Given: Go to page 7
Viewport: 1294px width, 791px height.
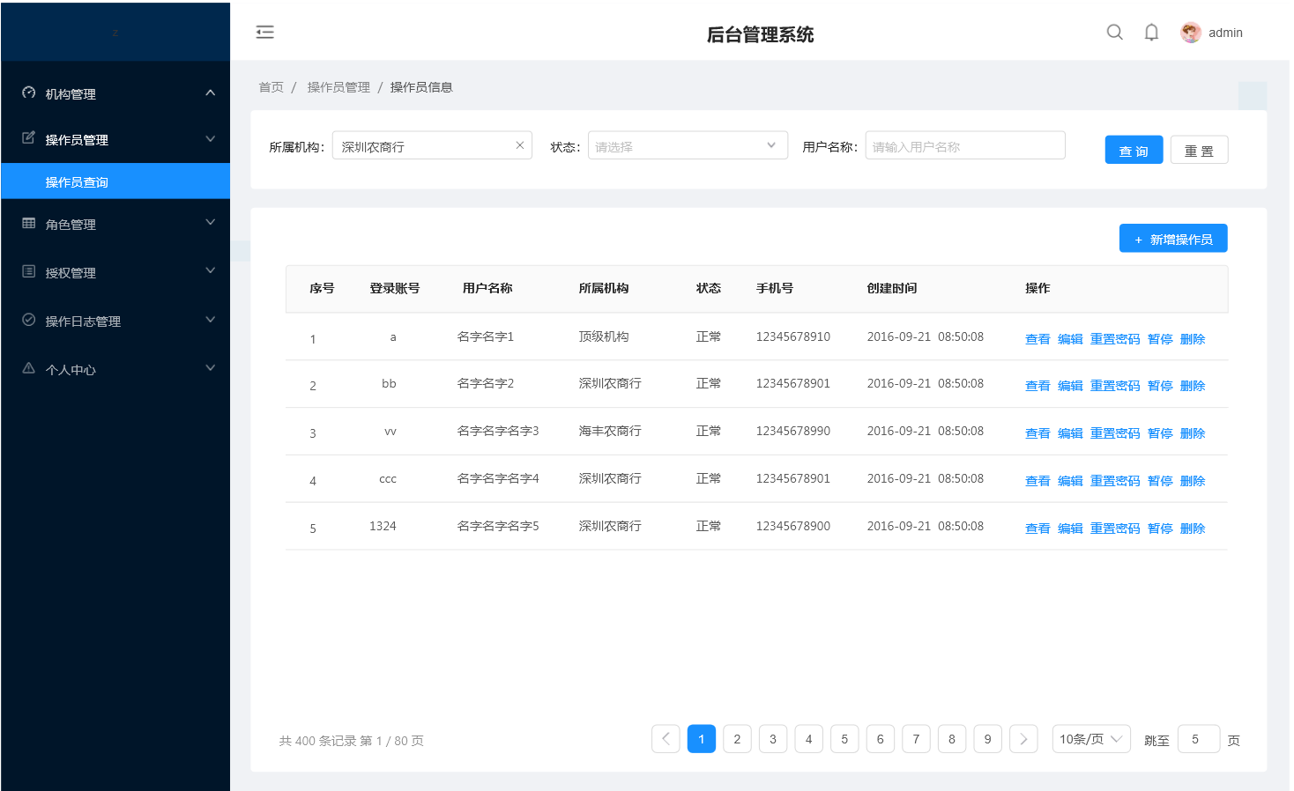Looking at the screenshot, I should click(x=916, y=739).
